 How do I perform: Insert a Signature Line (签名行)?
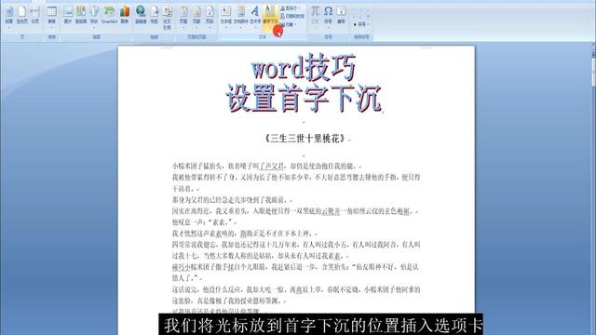tap(291, 8)
